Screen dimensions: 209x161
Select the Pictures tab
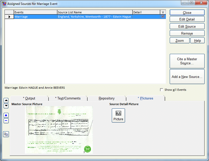click(x=145, y=98)
